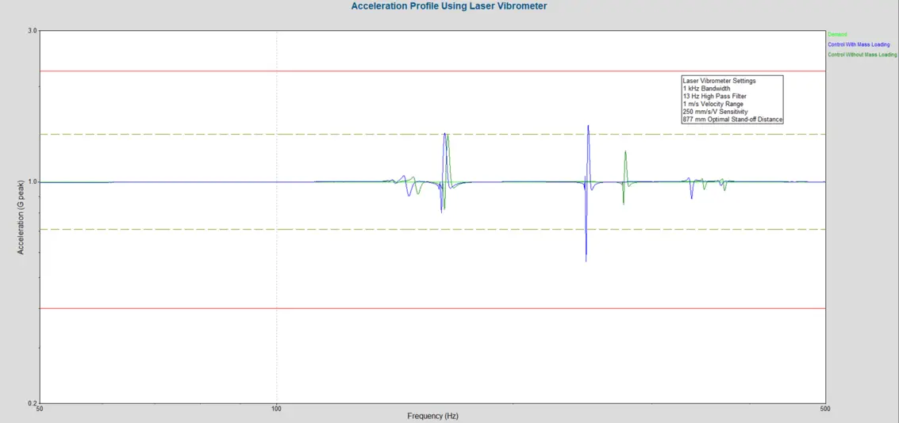Click the upper red abort limit line
The image size is (899, 423).
pos(238,71)
